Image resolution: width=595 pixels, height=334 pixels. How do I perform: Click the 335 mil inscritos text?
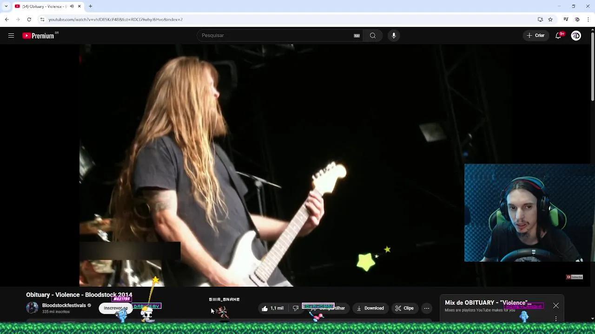56,312
